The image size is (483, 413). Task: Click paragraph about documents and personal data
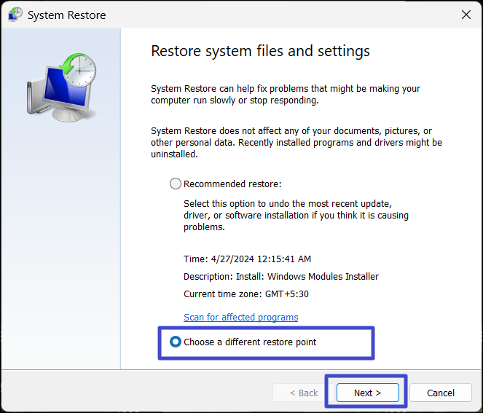[x=297, y=142]
